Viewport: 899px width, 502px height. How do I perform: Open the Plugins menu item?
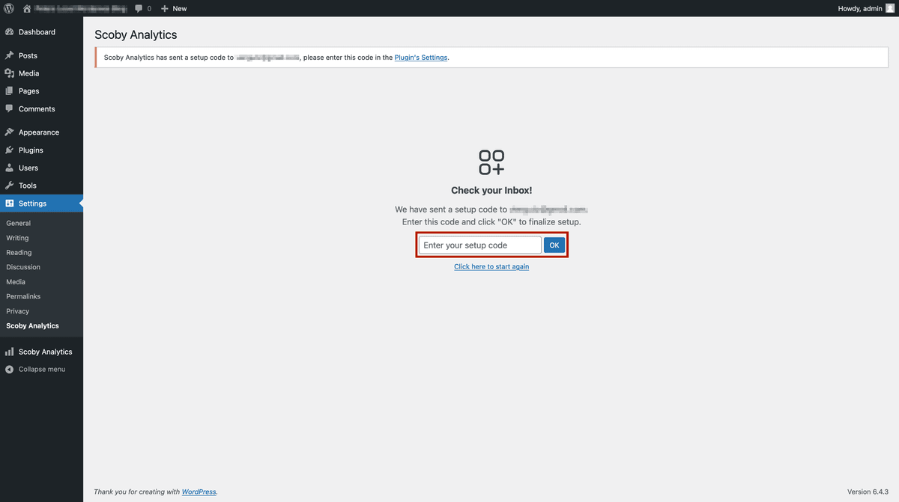[41, 150]
